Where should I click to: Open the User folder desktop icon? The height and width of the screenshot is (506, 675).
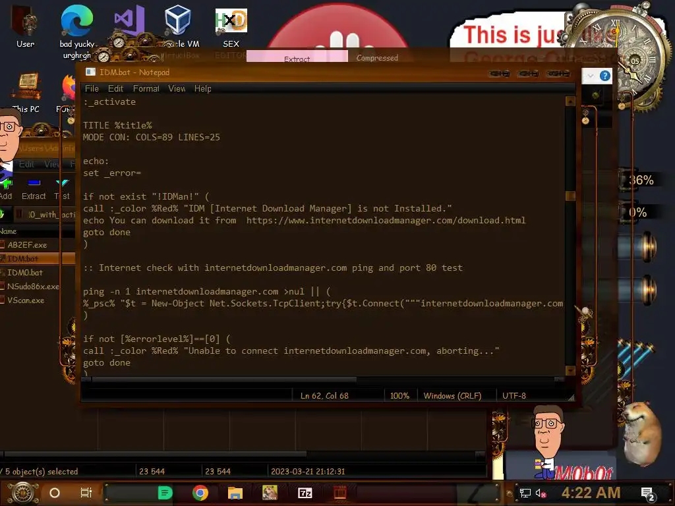(x=25, y=26)
